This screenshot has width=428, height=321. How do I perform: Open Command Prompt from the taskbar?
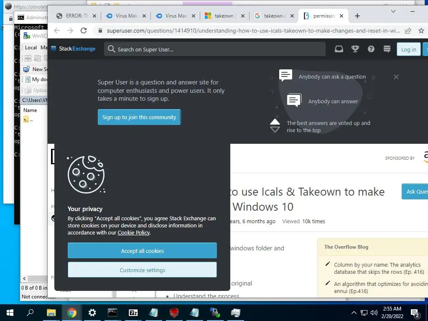click(x=112, y=313)
